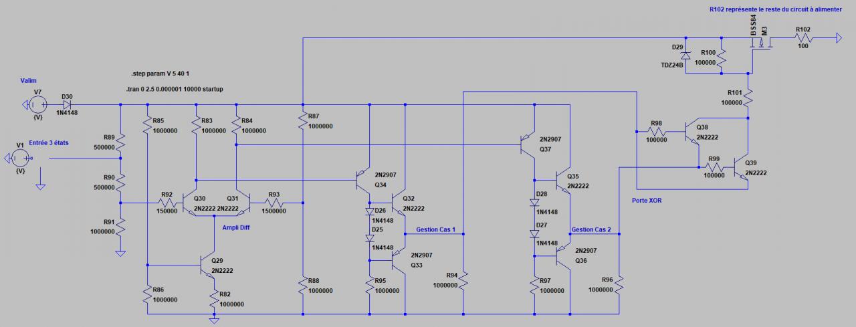Select the D29 TDZ24B zener diode
Image resolution: width=856 pixels, height=327 pixels.
pyautogui.click(x=685, y=49)
